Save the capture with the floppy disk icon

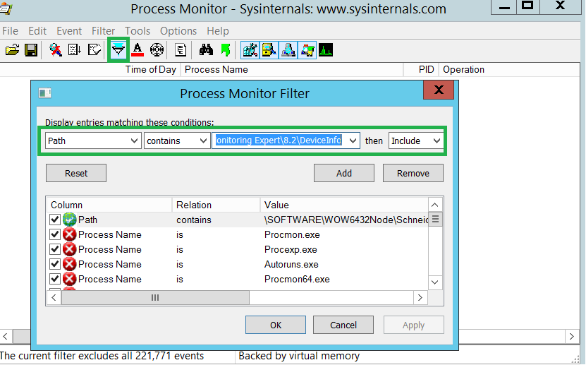pyautogui.click(x=31, y=49)
